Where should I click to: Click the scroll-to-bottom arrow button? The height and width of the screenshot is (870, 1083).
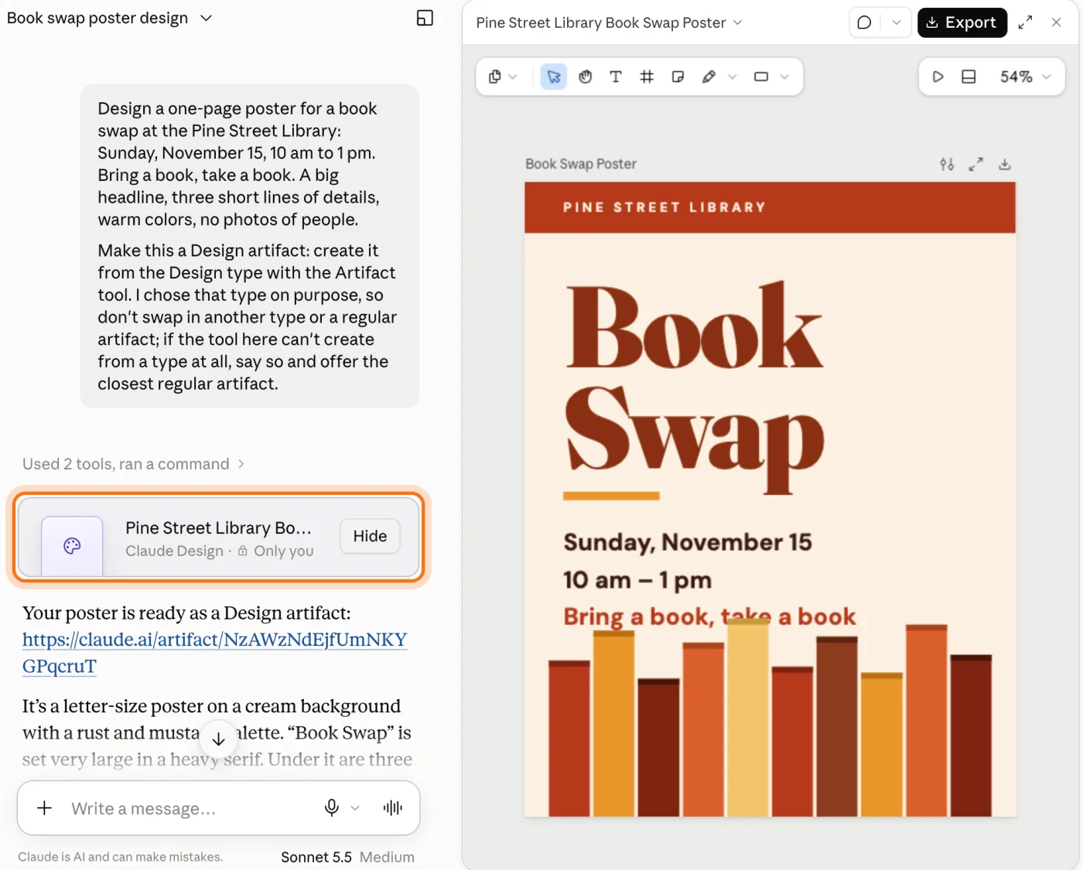coord(218,739)
